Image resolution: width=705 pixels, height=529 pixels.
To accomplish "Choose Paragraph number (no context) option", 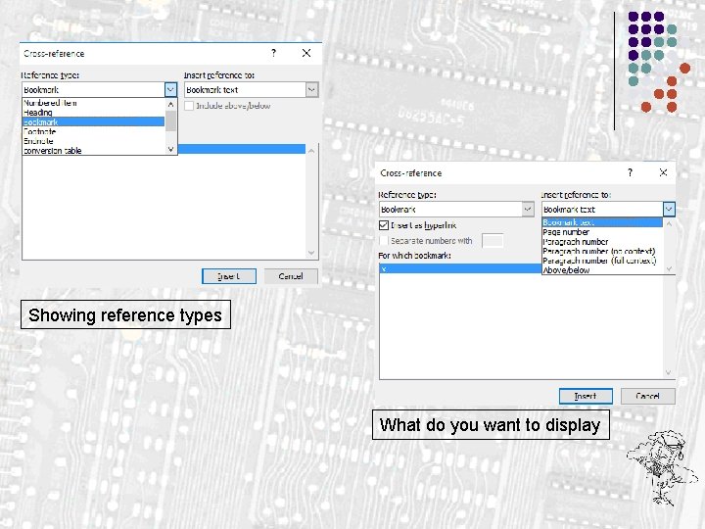I will [602, 251].
